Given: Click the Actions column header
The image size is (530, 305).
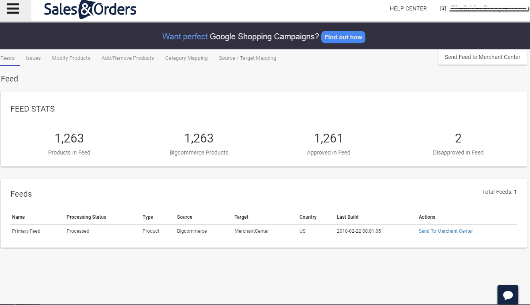Looking at the screenshot, I should pos(427,217).
